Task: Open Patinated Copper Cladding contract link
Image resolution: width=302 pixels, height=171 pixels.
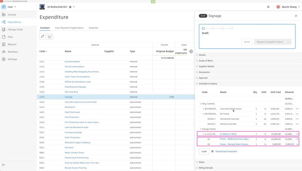Action: coord(77,142)
